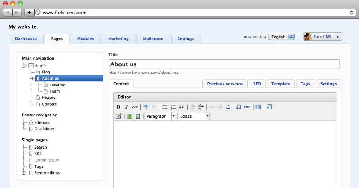Select the Pages tab
This screenshot has width=359, height=188.
click(x=57, y=38)
